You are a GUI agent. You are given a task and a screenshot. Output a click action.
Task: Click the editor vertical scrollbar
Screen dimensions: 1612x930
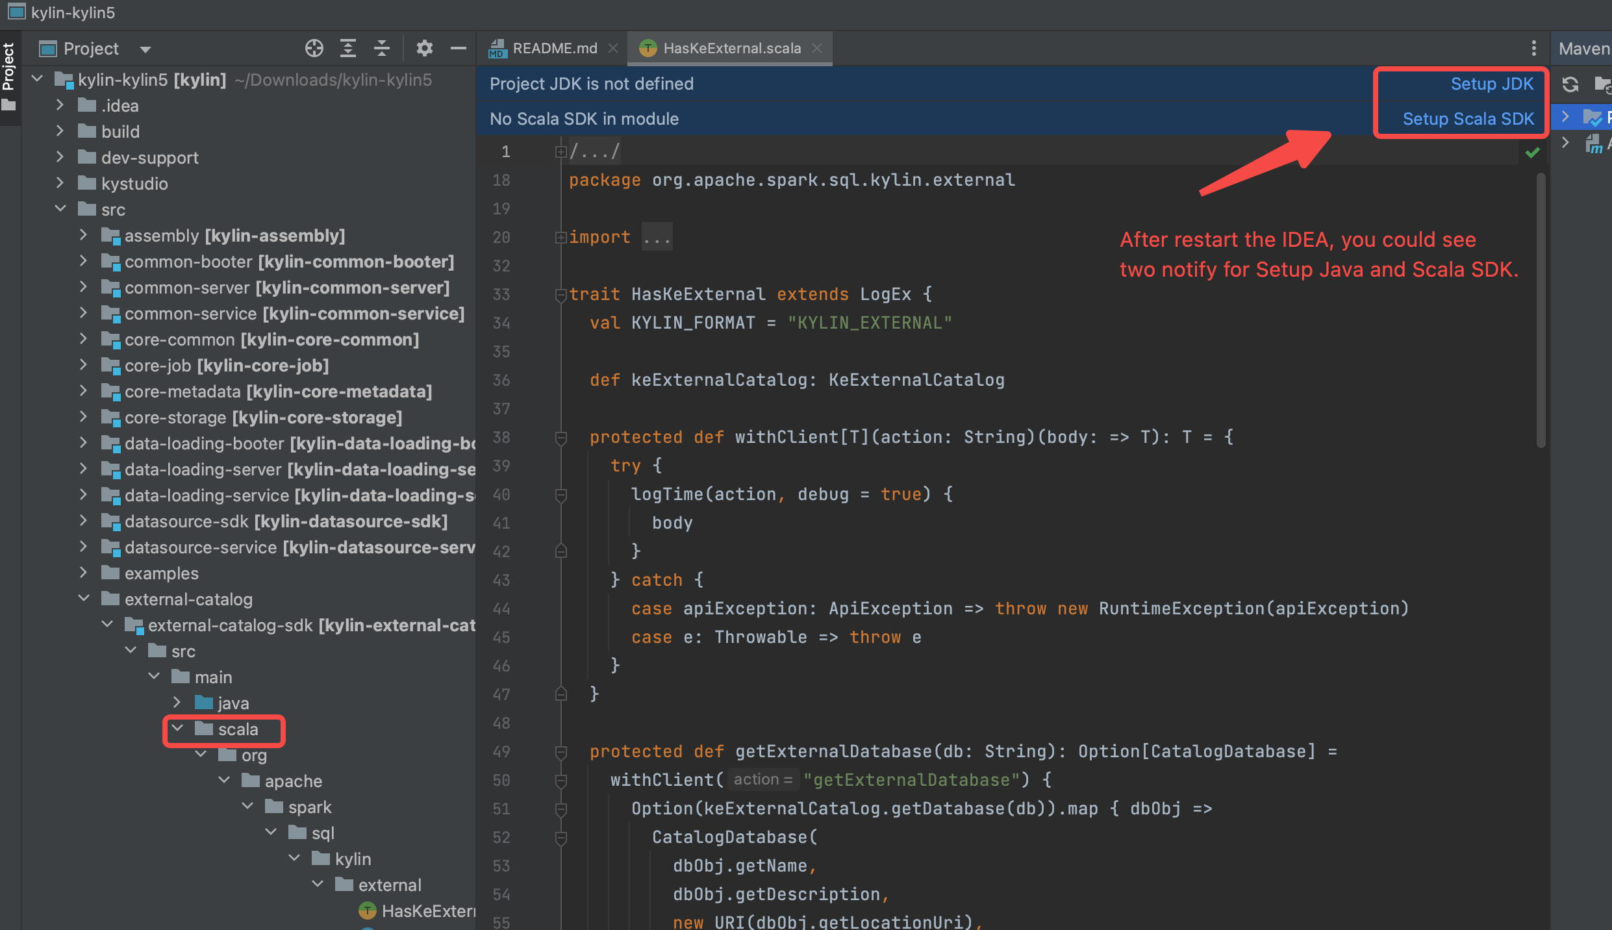(1541, 312)
